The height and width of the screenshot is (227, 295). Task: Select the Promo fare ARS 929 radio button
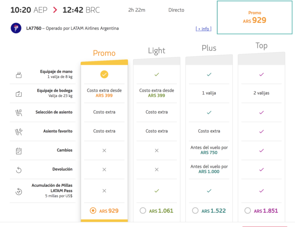(93, 211)
